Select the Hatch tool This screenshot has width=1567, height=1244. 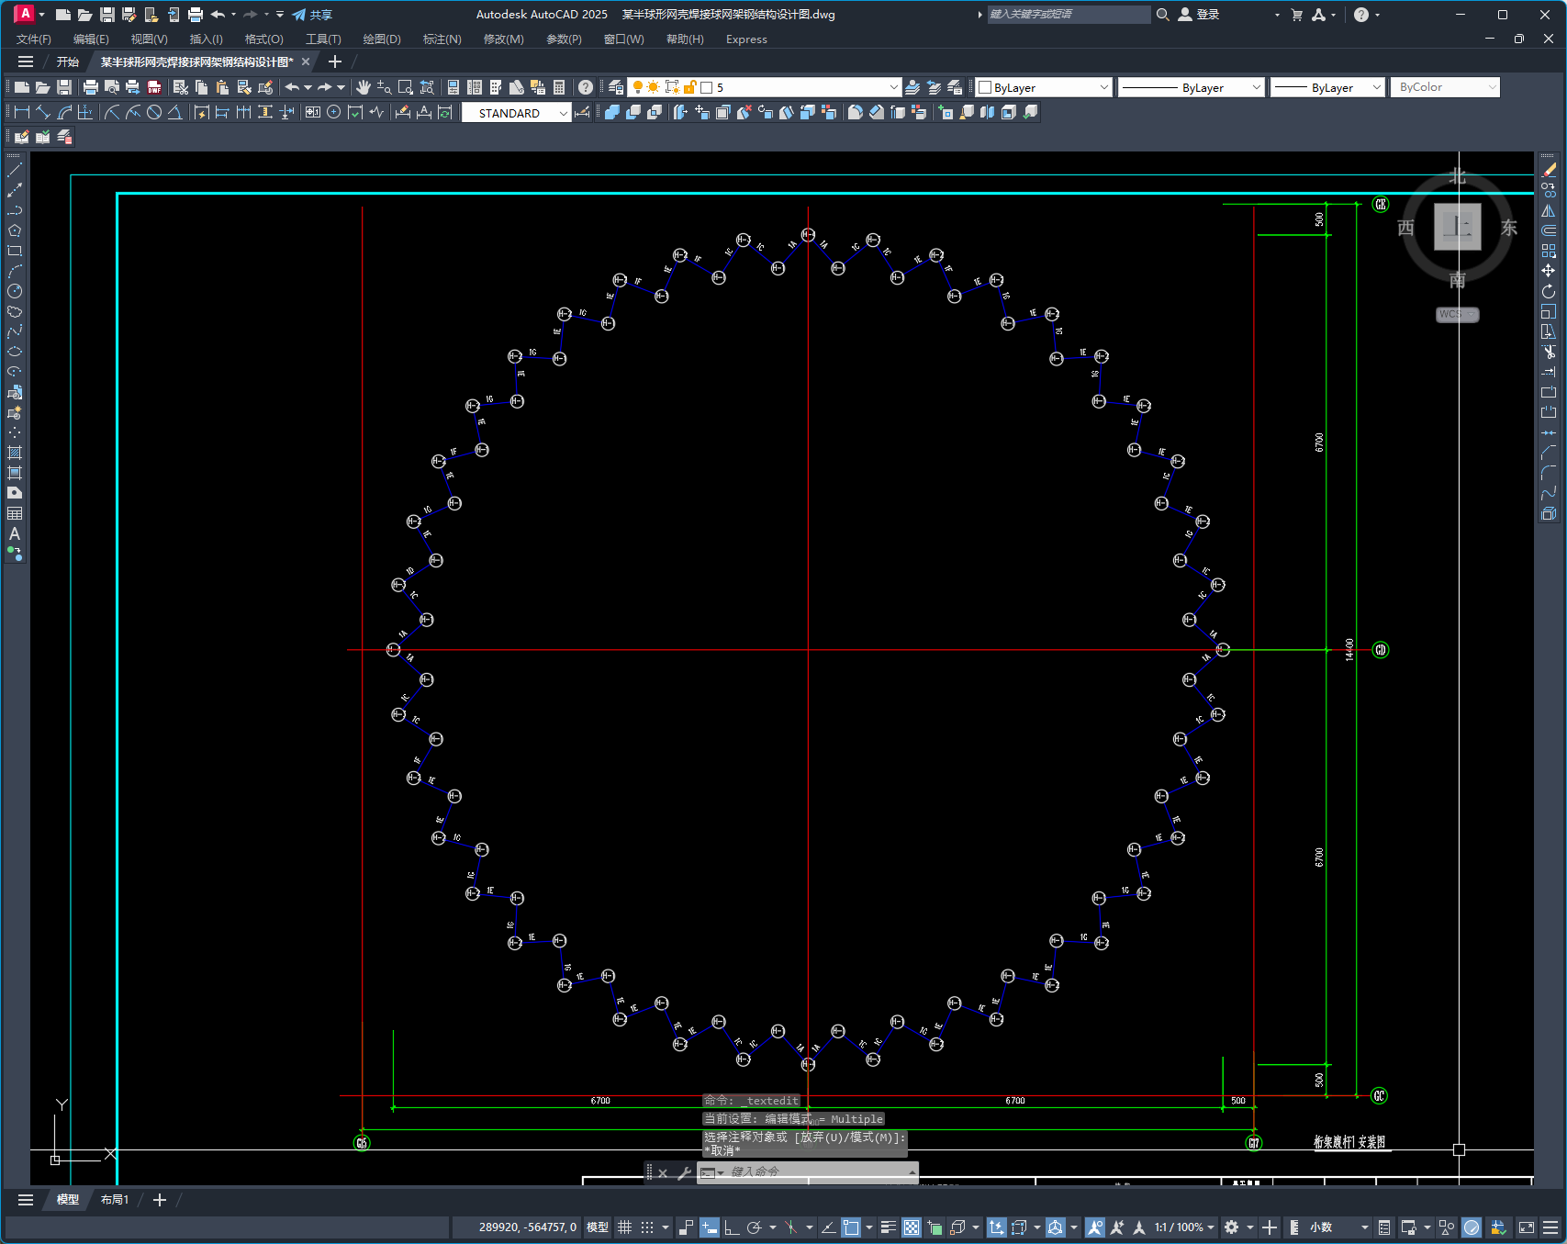(x=15, y=453)
